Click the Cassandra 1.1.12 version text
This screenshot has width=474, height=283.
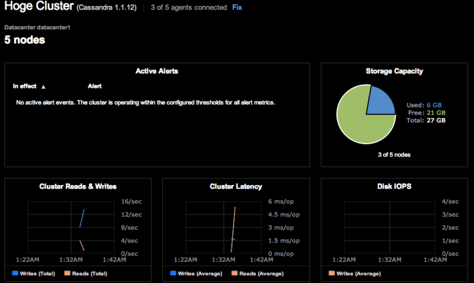point(107,8)
